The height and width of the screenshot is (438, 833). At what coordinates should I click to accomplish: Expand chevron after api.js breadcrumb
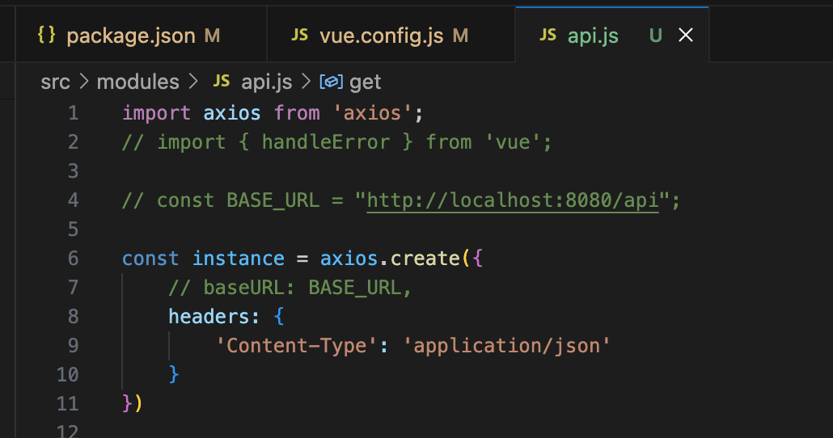click(306, 82)
